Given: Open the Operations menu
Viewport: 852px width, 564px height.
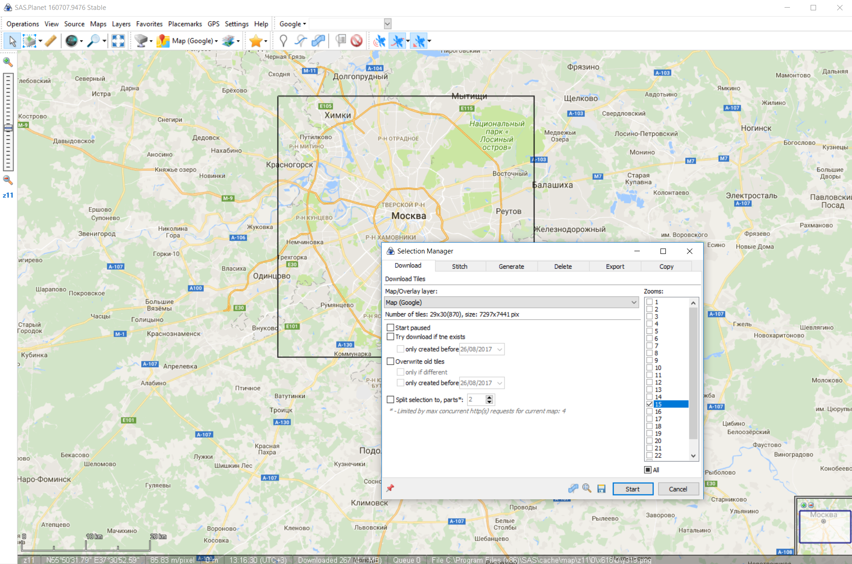Looking at the screenshot, I should 22,24.
